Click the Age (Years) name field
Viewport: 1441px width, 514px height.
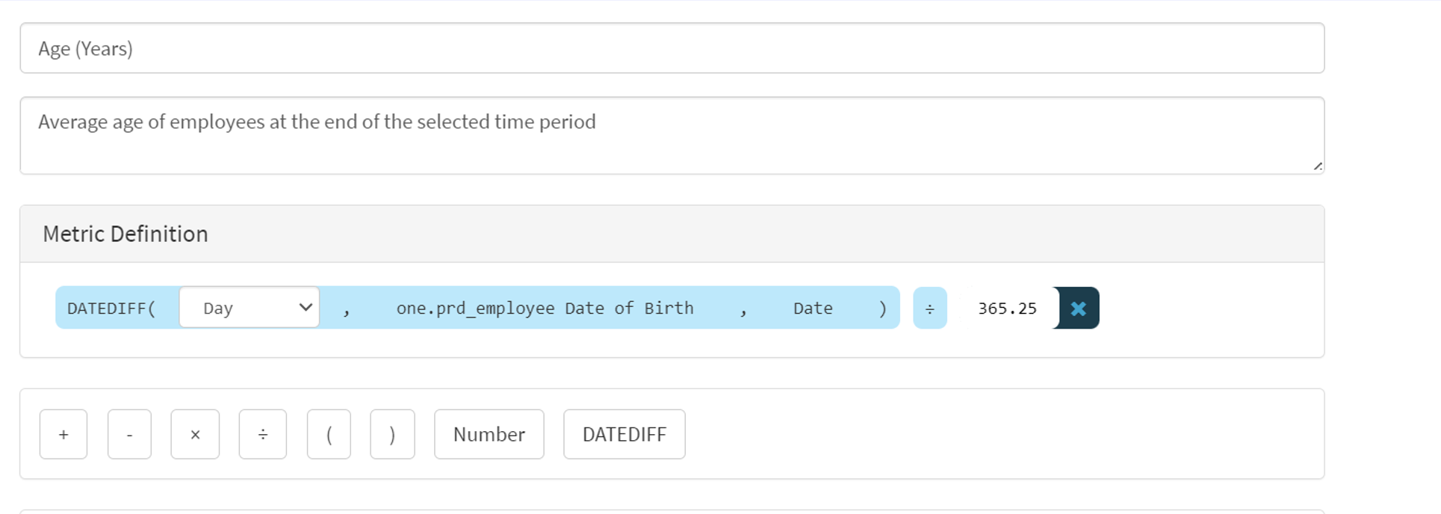[672, 49]
